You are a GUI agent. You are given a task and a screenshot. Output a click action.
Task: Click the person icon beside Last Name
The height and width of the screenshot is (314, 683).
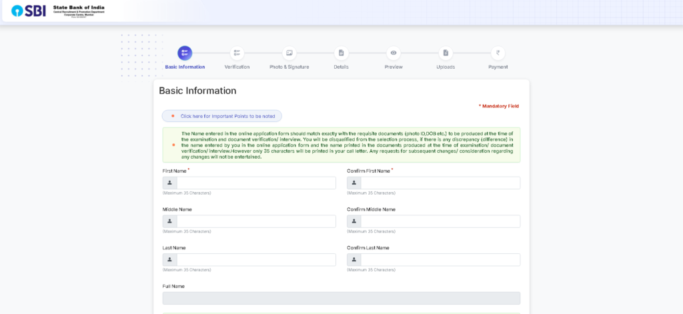170,259
